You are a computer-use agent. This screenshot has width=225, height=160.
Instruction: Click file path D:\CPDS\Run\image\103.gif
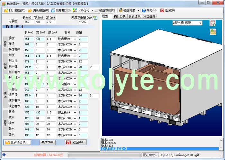[x=179, y=155]
